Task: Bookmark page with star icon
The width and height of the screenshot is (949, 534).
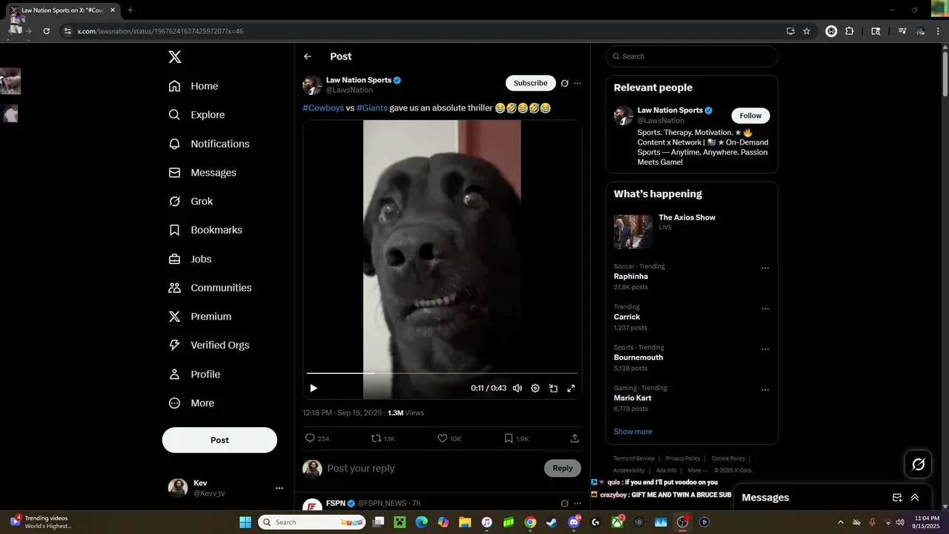Action: (807, 31)
